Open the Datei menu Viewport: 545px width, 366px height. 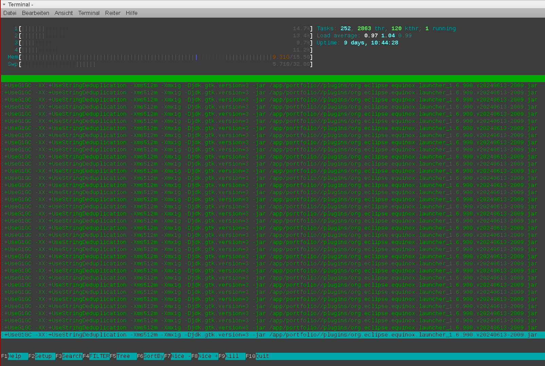point(10,13)
